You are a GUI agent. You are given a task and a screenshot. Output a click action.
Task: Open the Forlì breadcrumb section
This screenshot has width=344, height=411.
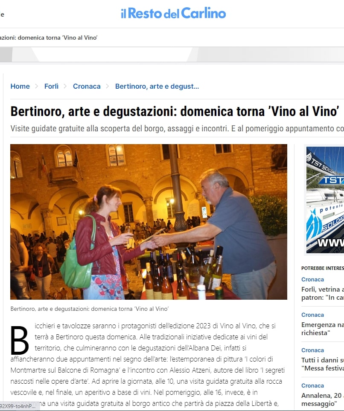pyautogui.click(x=52, y=86)
